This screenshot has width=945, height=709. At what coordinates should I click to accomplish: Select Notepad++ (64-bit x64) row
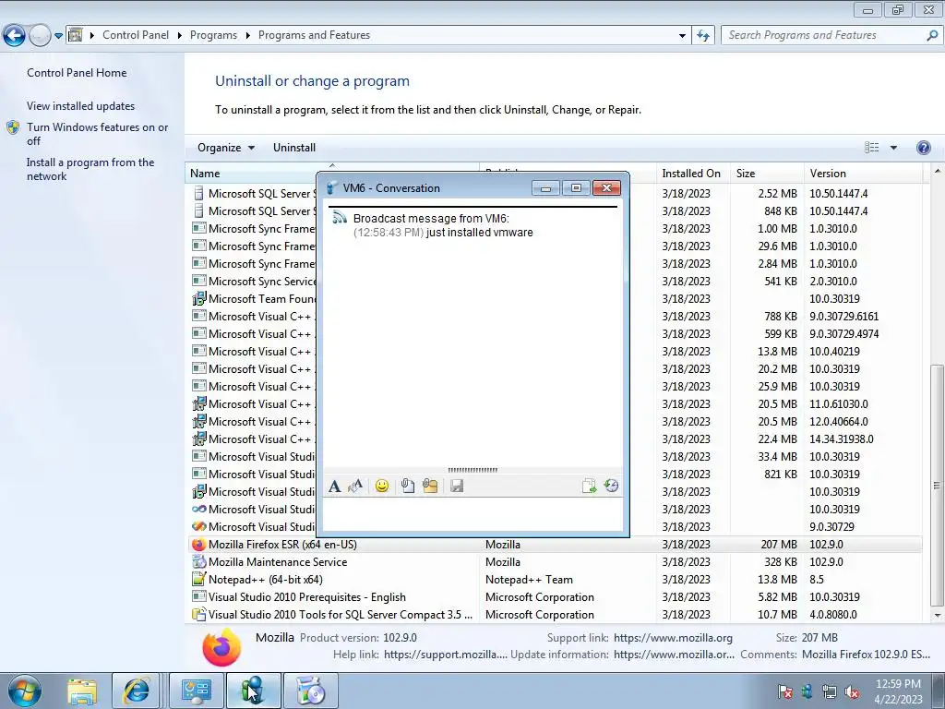point(555,580)
